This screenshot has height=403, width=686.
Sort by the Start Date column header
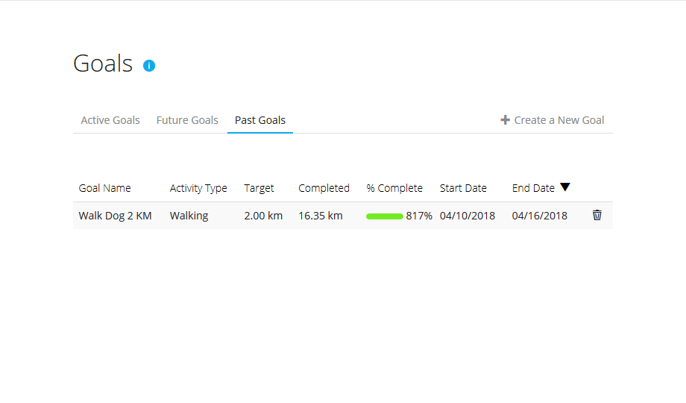(463, 188)
